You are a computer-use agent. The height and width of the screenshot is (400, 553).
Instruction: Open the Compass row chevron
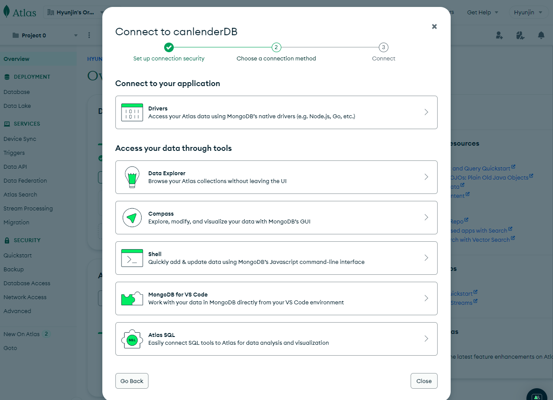tap(426, 217)
